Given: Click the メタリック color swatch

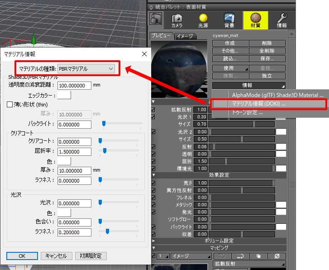Looking at the screenshot, I should (281, 205).
